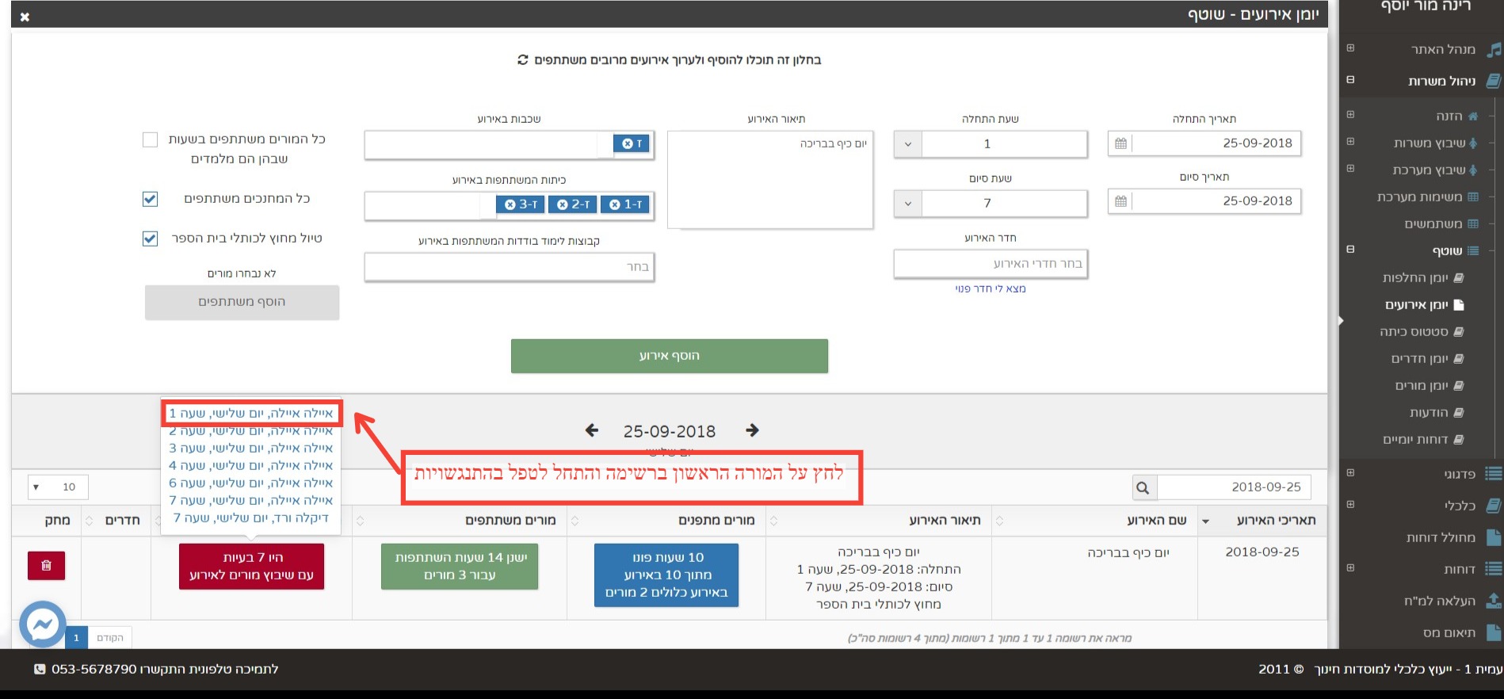Click the list icon next to שוטף

pos(1473,251)
